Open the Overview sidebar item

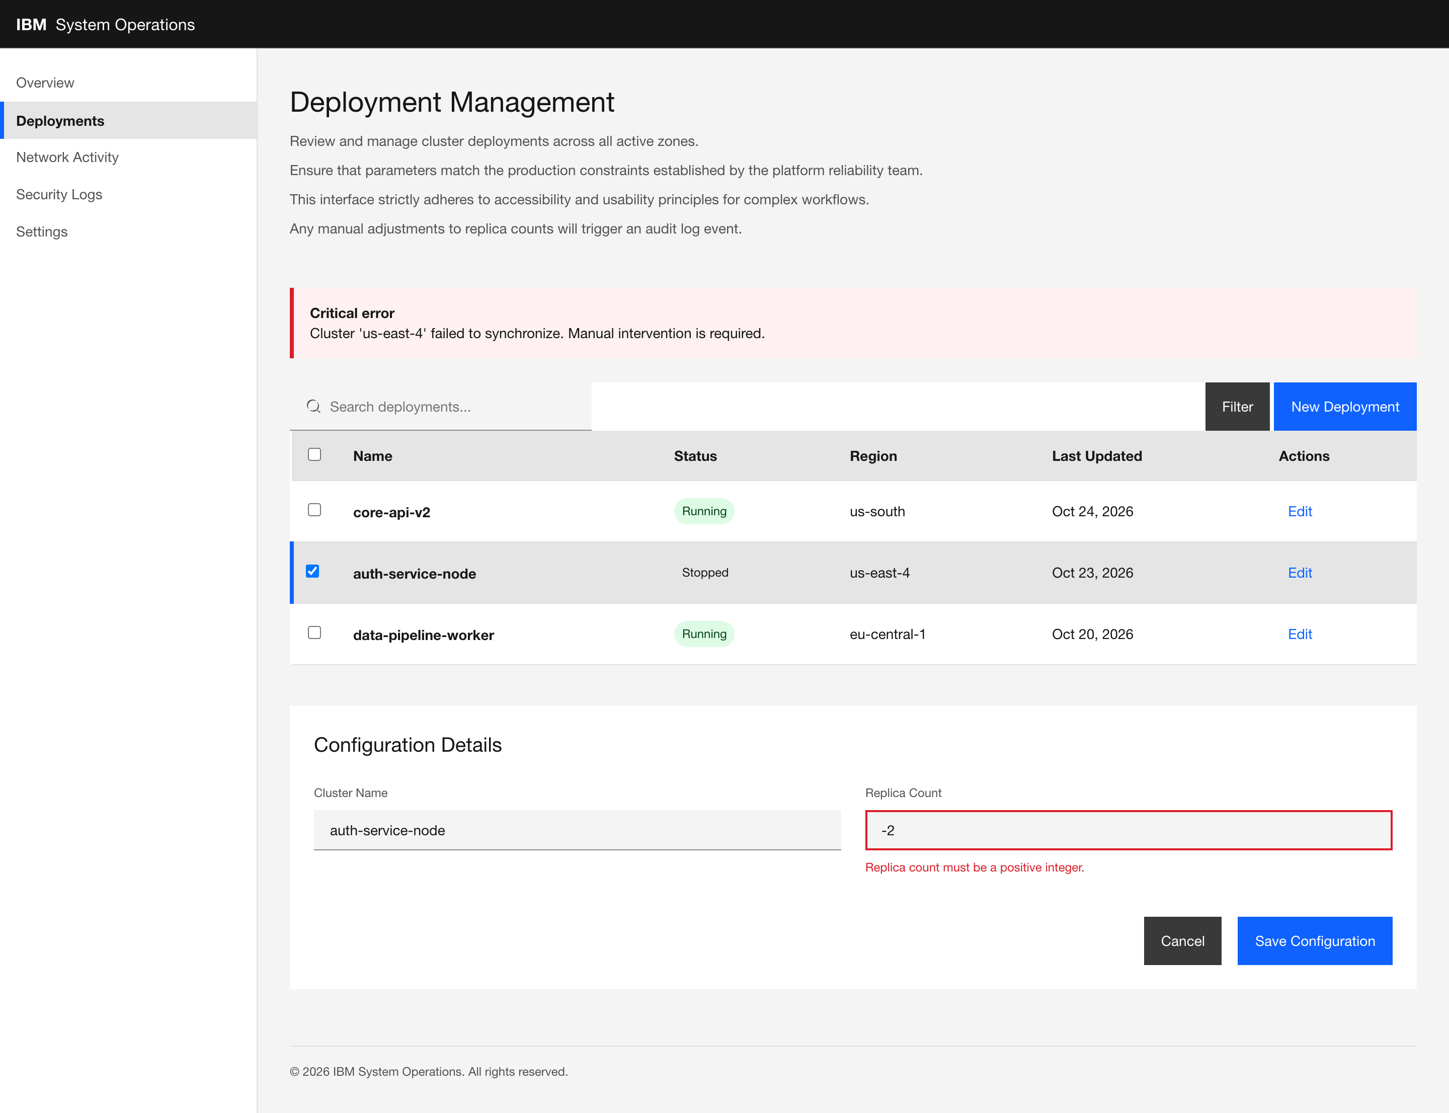[45, 83]
